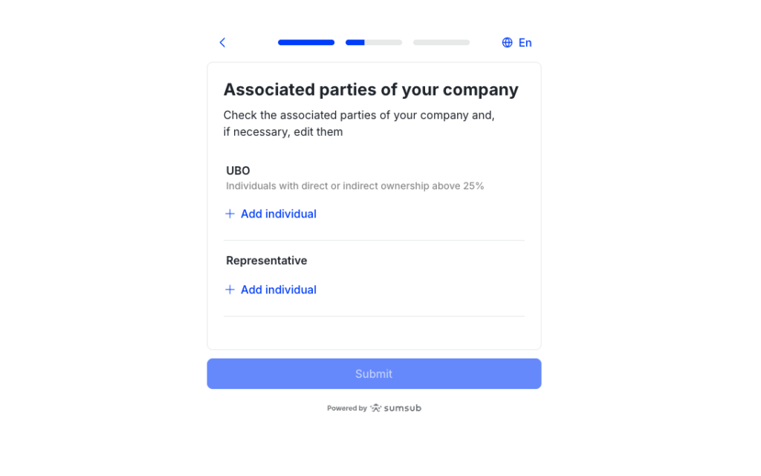Viewport: 761px width, 476px height.
Task: Click the "Powered by" footer text
Action: [347, 408]
